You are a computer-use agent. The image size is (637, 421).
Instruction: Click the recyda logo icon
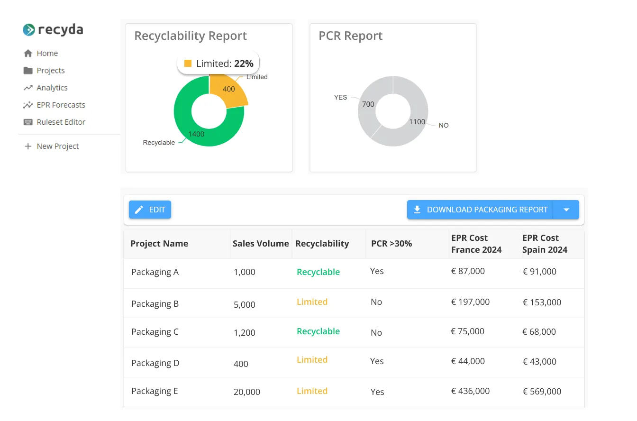29,30
